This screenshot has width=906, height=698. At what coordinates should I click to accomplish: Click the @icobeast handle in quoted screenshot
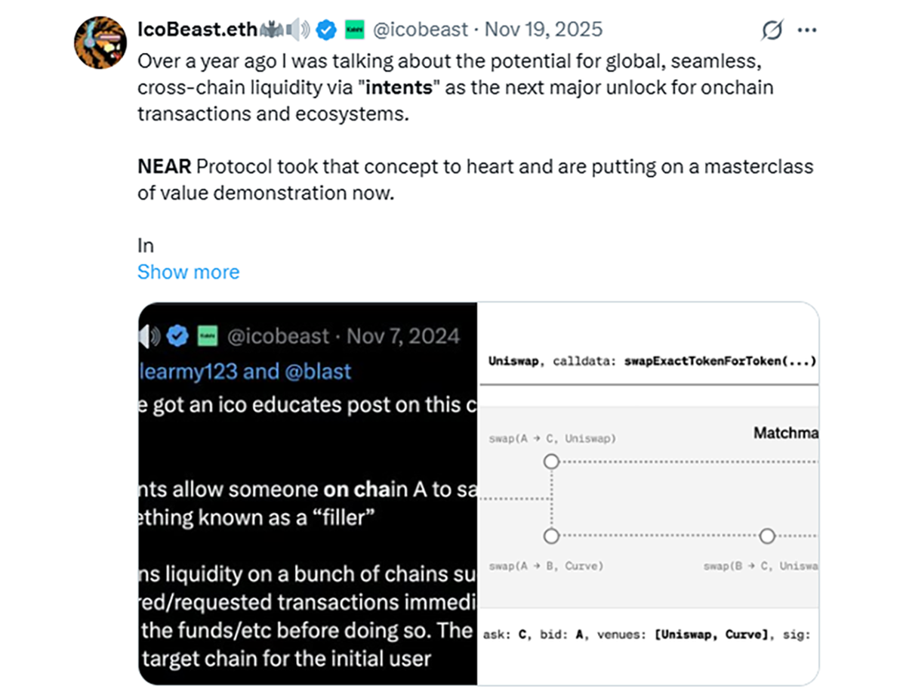(x=278, y=336)
